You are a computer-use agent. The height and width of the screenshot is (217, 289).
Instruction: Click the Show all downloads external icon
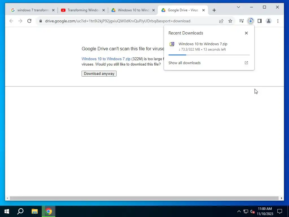coord(246,63)
